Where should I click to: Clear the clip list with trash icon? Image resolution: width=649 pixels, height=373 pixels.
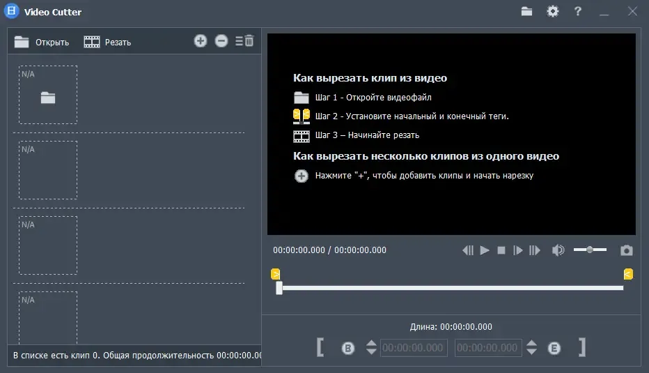[244, 40]
